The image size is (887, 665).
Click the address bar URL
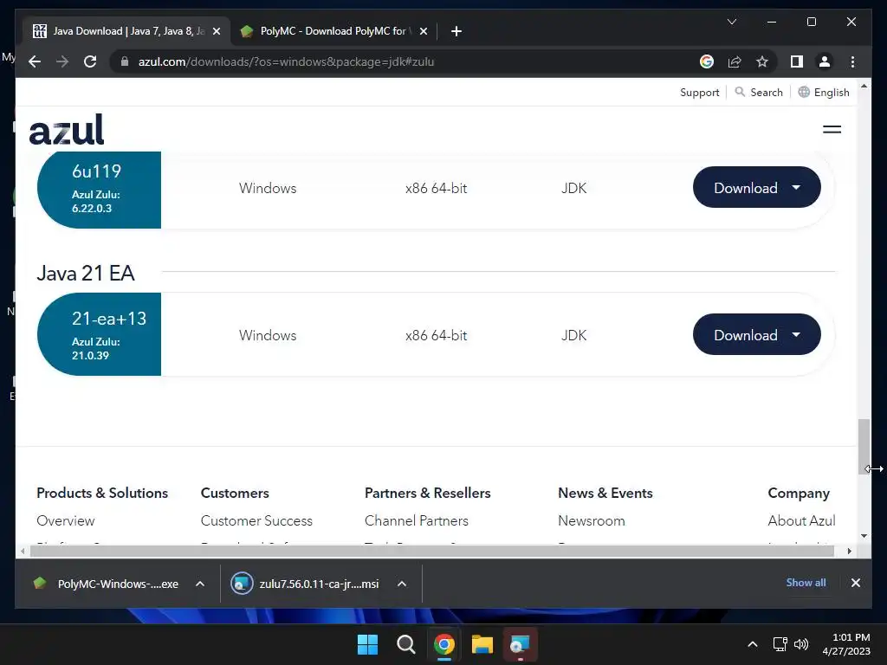click(x=286, y=61)
